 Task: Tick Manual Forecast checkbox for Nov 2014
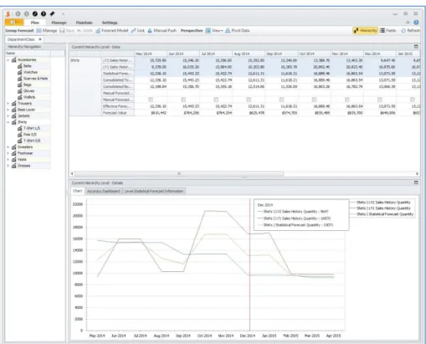coord(346,100)
